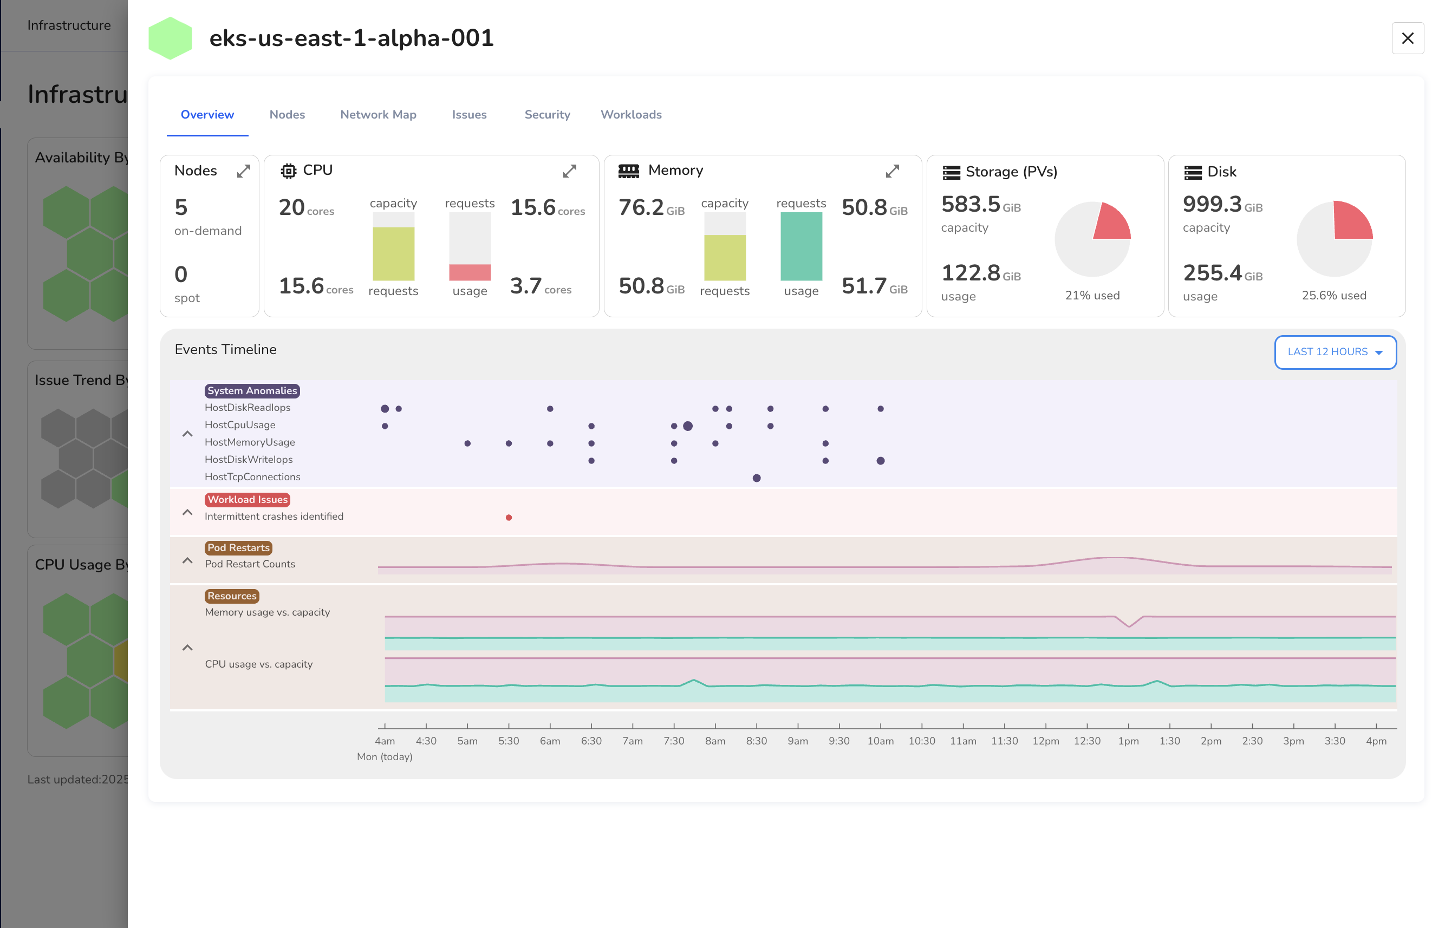Click the red Intermittent crashes event dot
Image resolution: width=1445 pixels, height=928 pixels.
tap(509, 518)
